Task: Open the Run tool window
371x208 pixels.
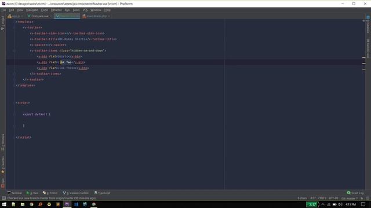Action: (32, 193)
